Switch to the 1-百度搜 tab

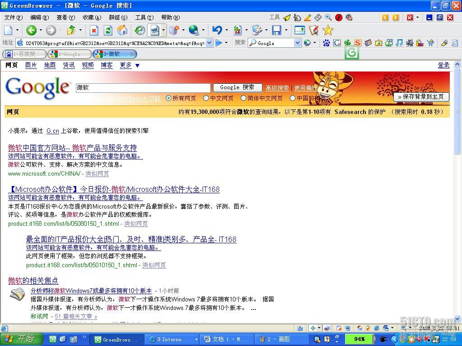point(24,54)
